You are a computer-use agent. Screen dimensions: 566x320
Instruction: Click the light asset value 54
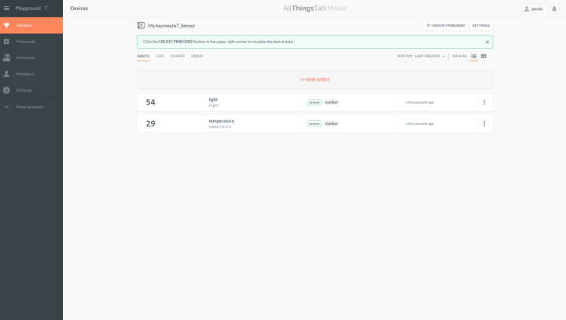tap(150, 102)
